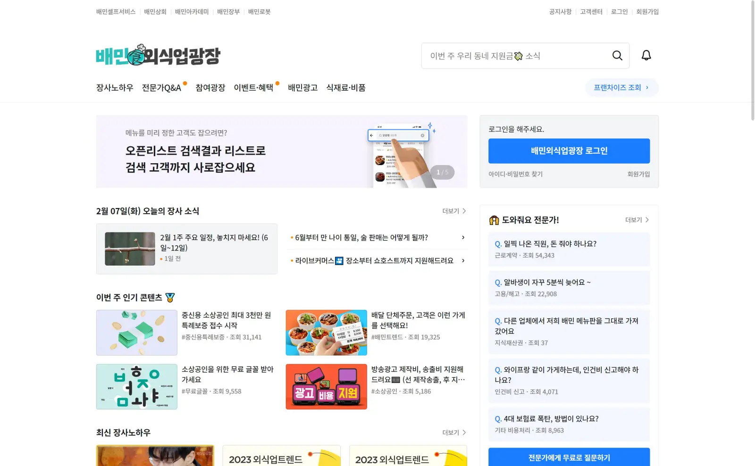The image size is (755, 466).
Task: Open 2월 1주 주요 일정 article title
Action: (214, 242)
